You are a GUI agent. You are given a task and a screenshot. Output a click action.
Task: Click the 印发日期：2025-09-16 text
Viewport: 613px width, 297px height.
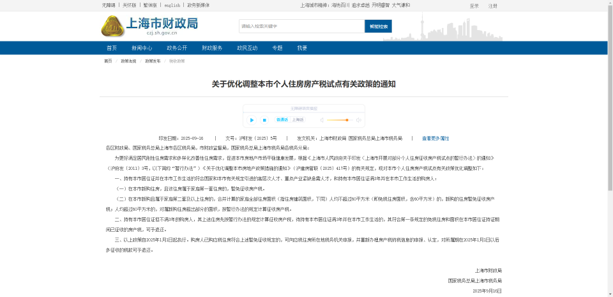click(x=181, y=139)
